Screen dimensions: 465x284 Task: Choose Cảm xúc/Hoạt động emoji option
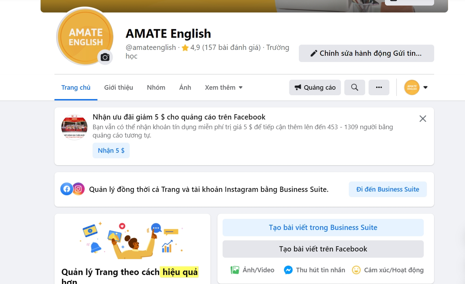[x=388, y=270]
